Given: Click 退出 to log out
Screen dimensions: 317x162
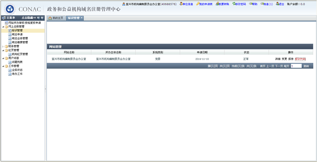Looking at the screenshot, I should click(280, 4).
